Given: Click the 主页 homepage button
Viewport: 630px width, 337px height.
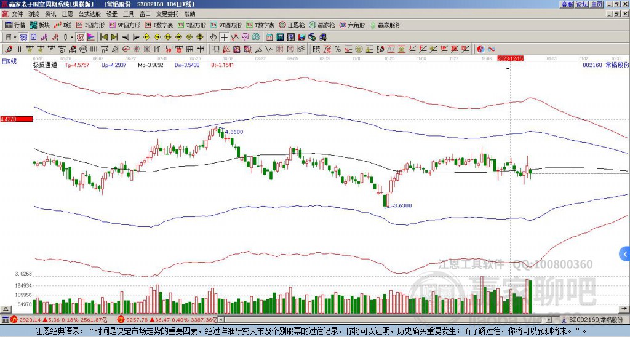Looking at the screenshot, I should click(597, 4).
